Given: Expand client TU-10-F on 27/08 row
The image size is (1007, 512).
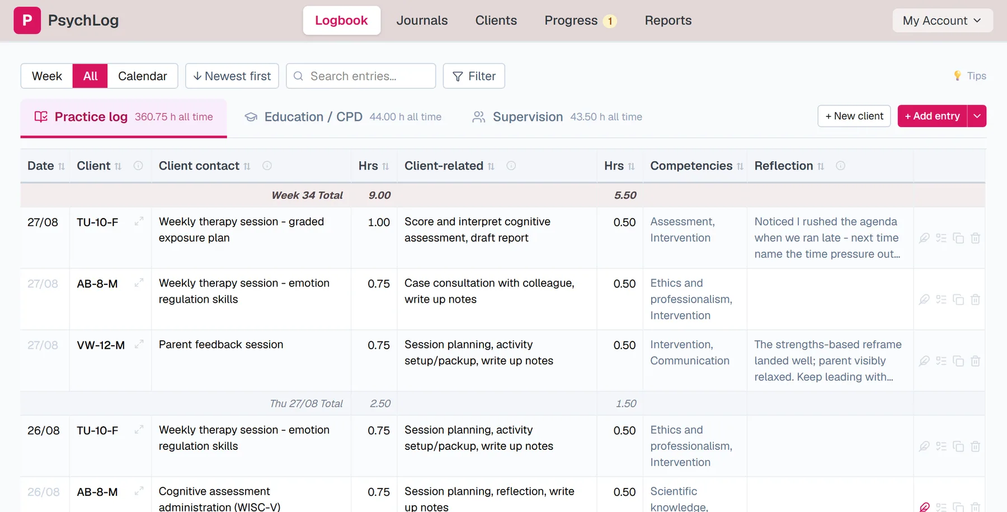Looking at the screenshot, I should tap(139, 222).
